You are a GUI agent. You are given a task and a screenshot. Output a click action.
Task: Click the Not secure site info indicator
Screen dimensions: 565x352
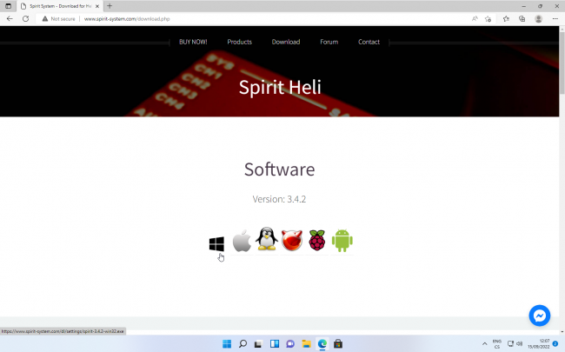point(61,18)
